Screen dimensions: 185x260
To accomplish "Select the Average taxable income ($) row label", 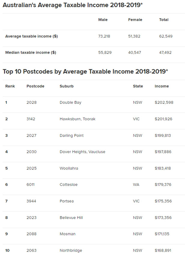I will pos(32,36).
